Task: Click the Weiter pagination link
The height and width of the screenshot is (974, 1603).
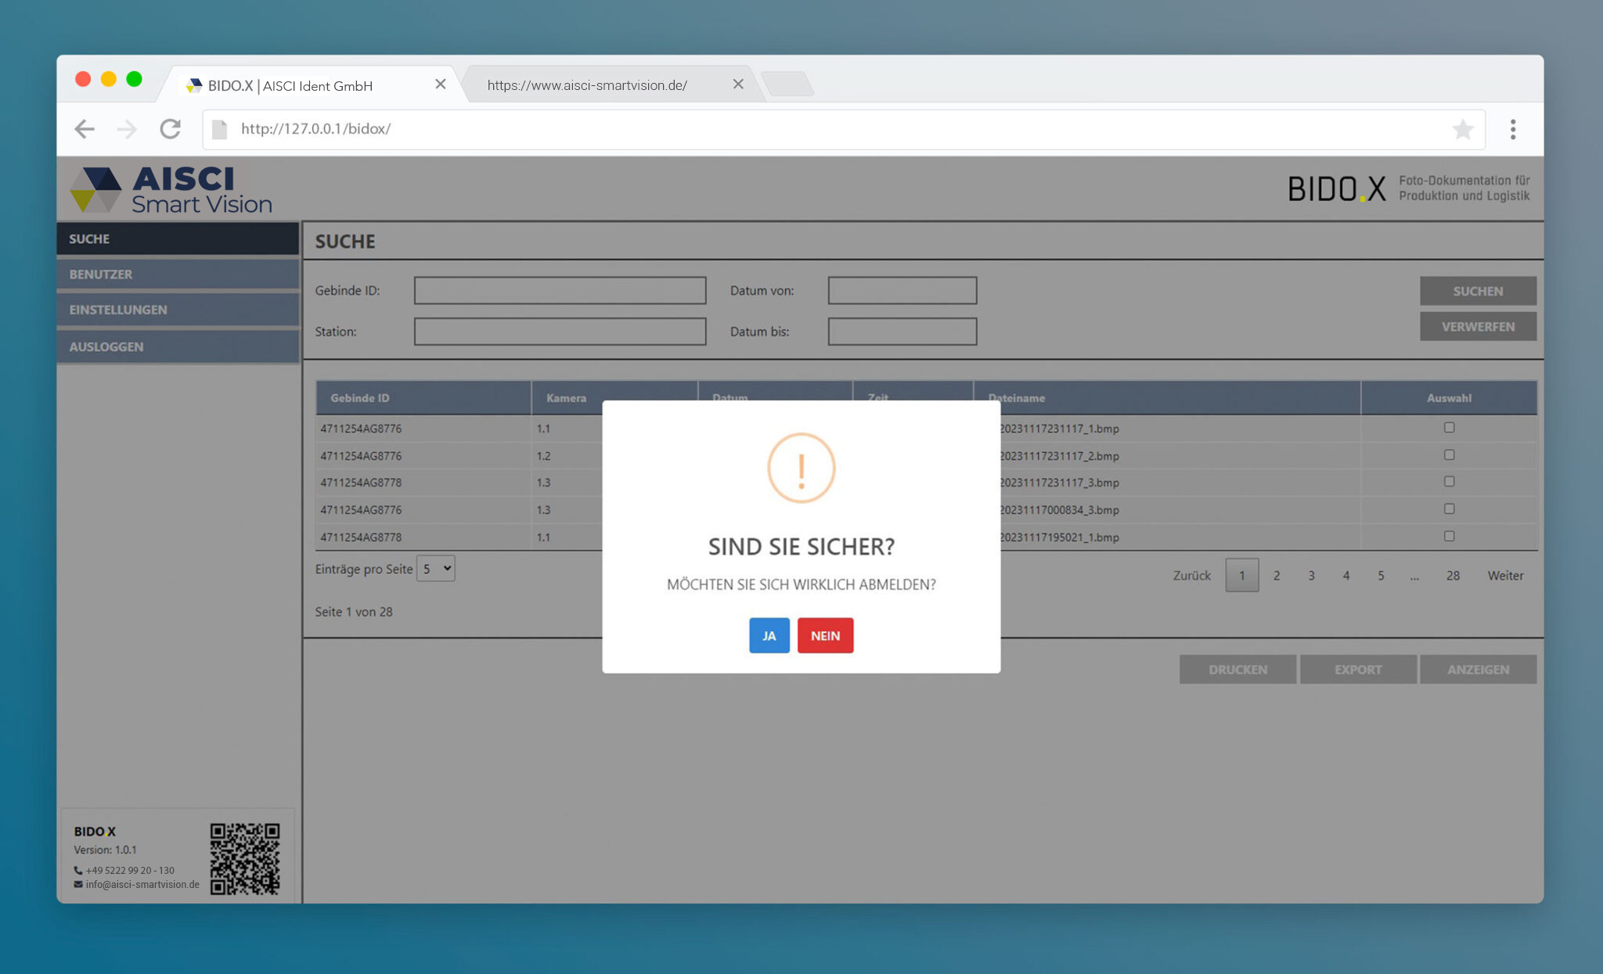Action: pos(1504,576)
